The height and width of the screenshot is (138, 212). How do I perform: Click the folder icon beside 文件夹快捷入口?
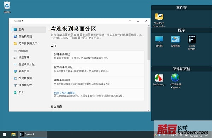click(15, 44)
